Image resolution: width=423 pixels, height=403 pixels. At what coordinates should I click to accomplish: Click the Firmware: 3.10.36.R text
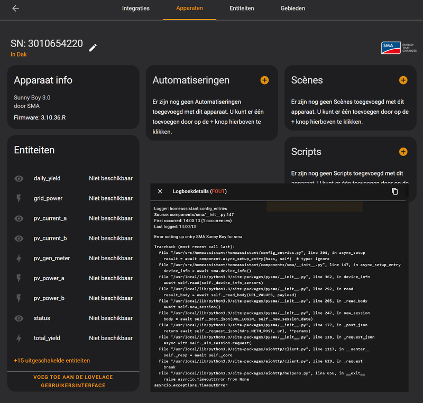point(40,117)
